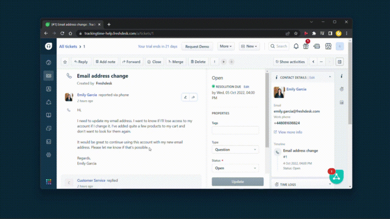
Task: Open the more actions vertical dots
Action: click(x=214, y=62)
